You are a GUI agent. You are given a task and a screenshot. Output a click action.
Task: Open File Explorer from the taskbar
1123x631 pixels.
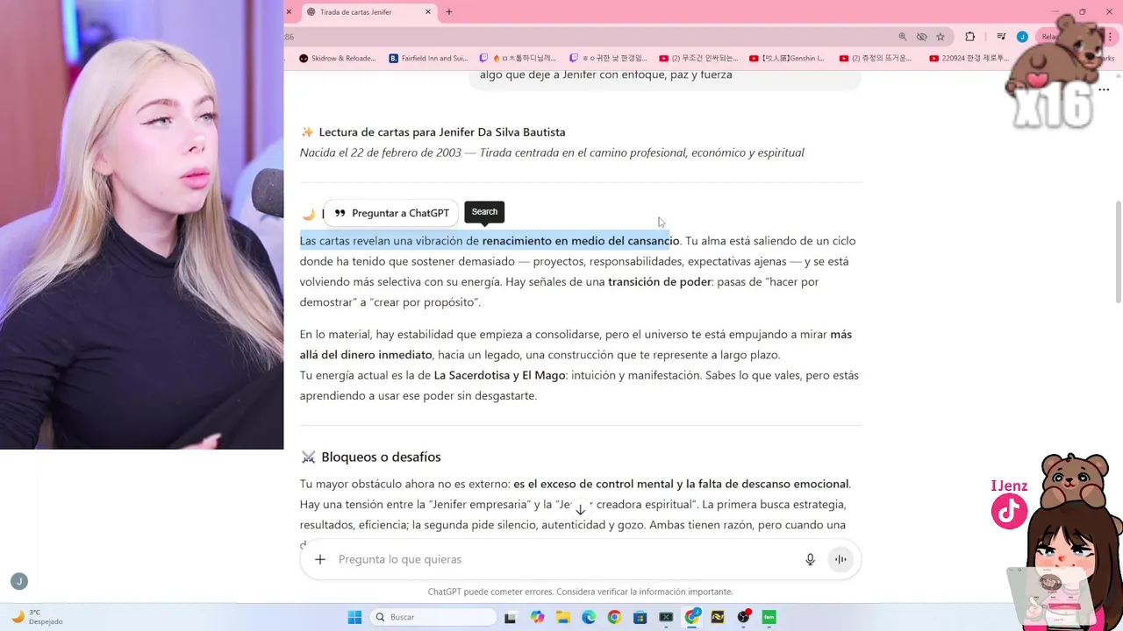point(562,617)
